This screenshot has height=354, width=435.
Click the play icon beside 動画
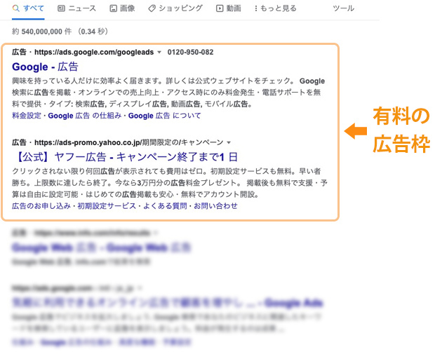click(x=220, y=8)
